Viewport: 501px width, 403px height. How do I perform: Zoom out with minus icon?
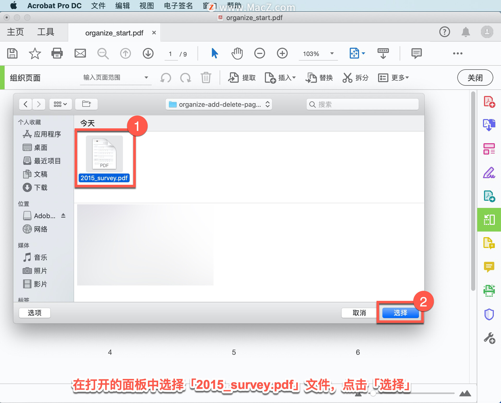[260, 53]
